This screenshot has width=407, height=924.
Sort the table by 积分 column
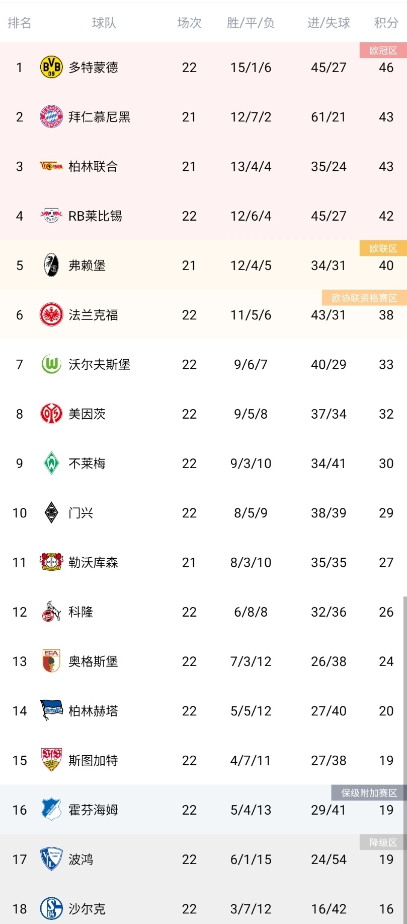[385, 22]
